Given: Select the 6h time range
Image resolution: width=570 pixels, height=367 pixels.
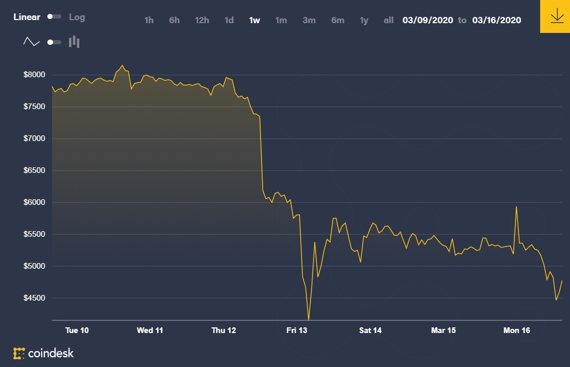Looking at the screenshot, I should point(174,20).
